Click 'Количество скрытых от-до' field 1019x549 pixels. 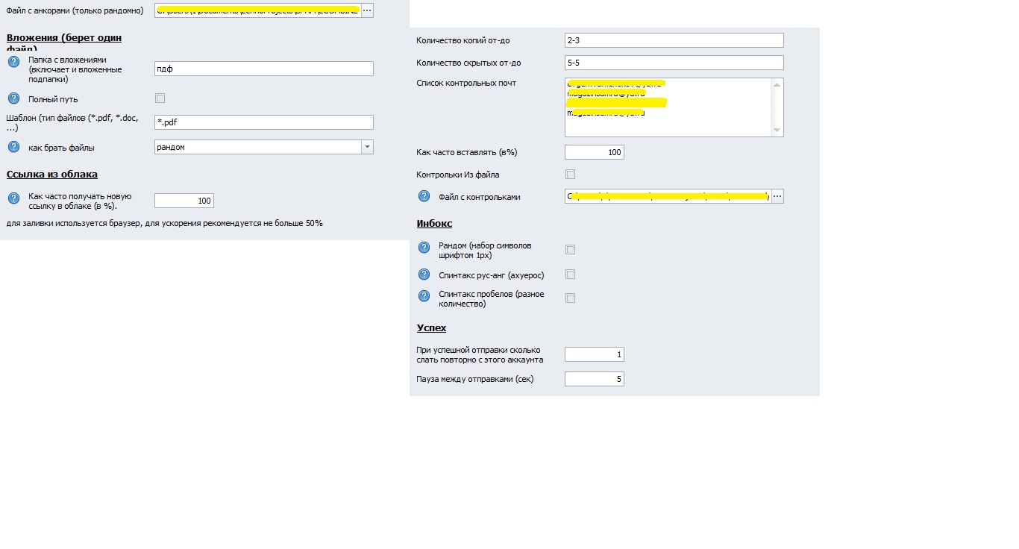click(x=674, y=63)
